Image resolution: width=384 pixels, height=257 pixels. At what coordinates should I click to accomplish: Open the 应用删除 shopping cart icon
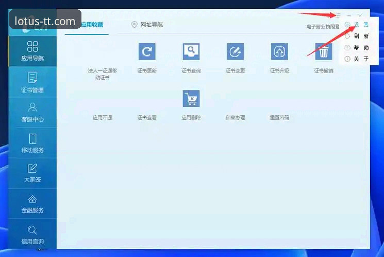(x=191, y=99)
